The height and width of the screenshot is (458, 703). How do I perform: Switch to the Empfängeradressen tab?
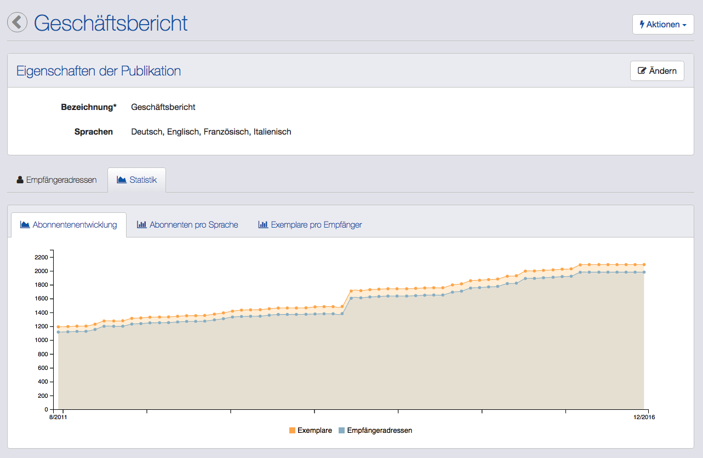pyautogui.click(x=57, y=180)
